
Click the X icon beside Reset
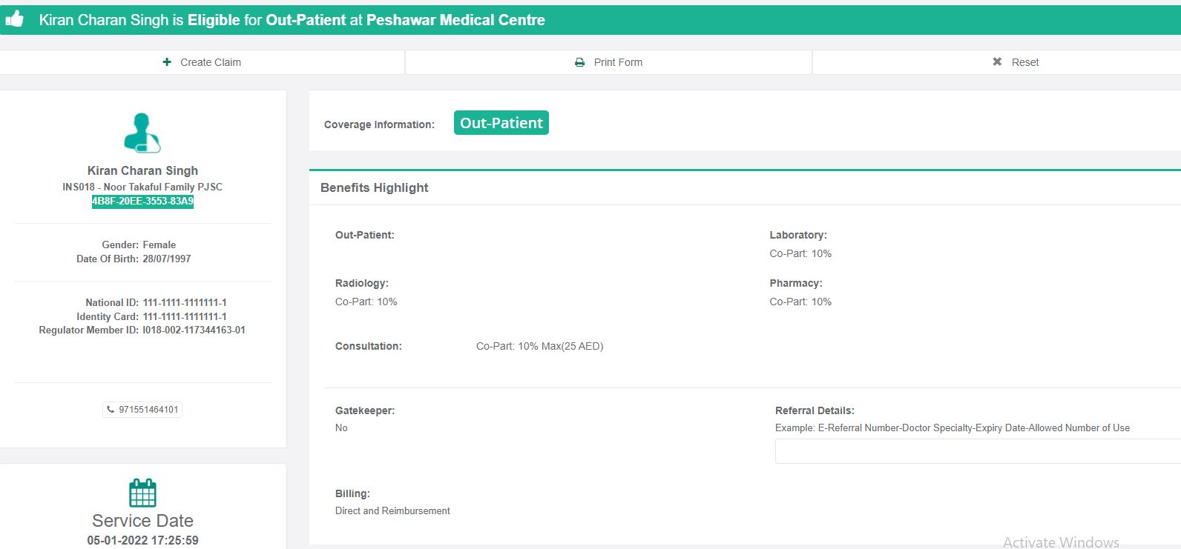997,62
